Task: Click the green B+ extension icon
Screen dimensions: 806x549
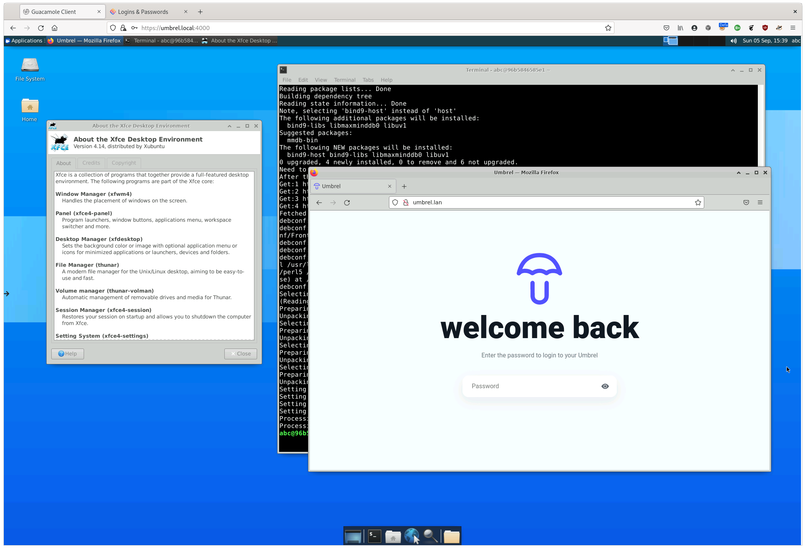Action: (737, 28)
